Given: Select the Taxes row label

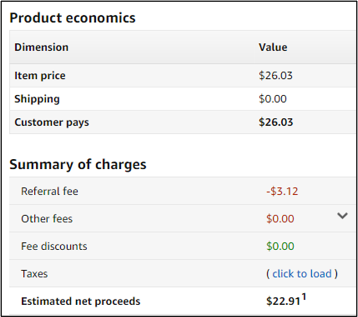Looking at the screenshot, I should pyautogui.click(x=34, y=274).
